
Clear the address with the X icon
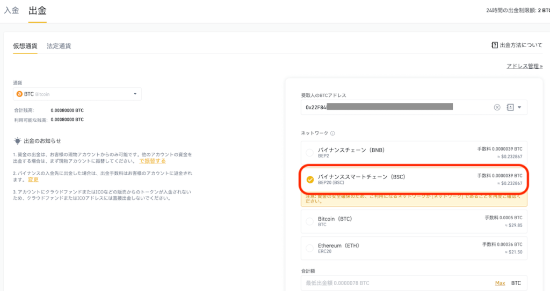[497, 108]
